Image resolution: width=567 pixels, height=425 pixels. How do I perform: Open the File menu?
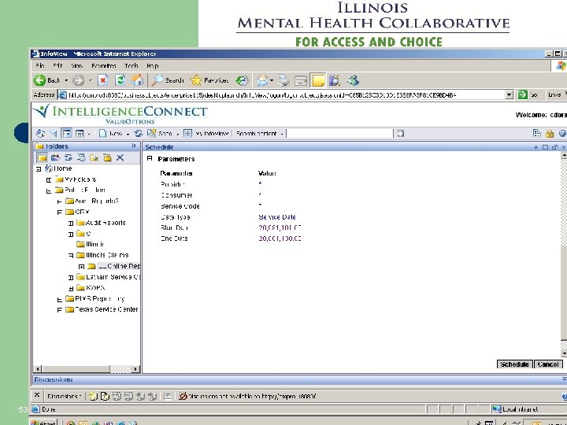(40, 66)
